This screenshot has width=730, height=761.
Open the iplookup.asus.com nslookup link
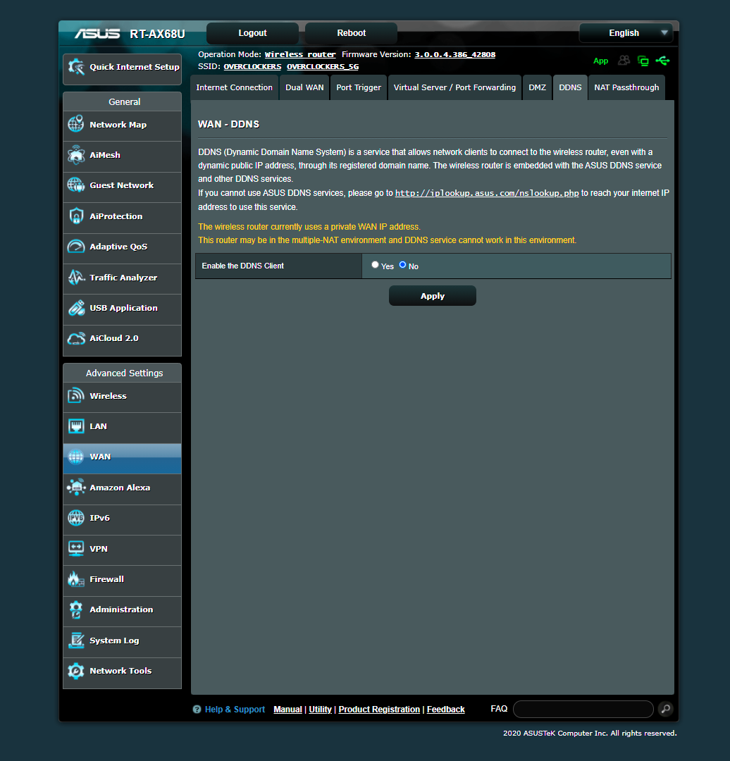coord(487,193)
